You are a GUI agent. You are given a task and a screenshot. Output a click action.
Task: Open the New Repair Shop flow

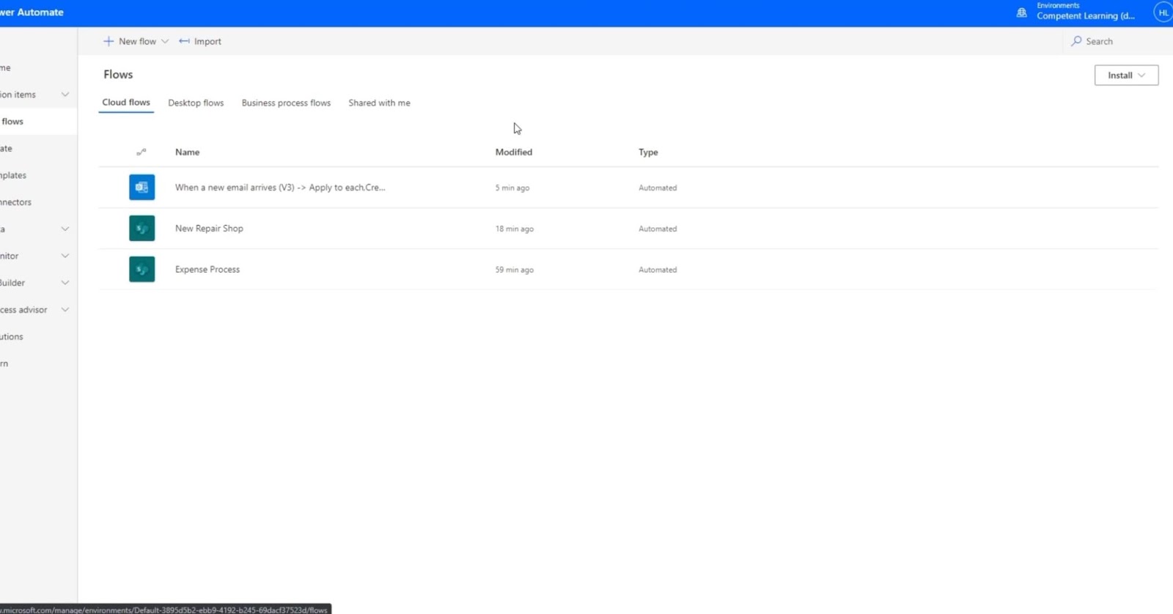click(x=209, y=229)
